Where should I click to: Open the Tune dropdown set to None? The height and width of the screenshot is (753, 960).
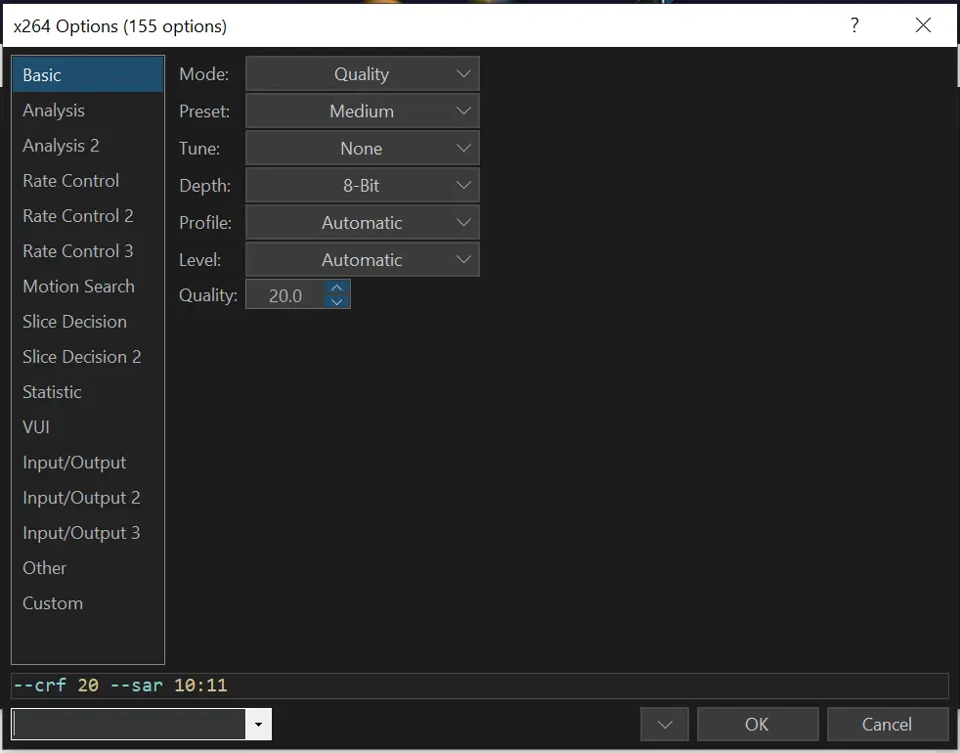pyautogui.click(x=363, y=149)
